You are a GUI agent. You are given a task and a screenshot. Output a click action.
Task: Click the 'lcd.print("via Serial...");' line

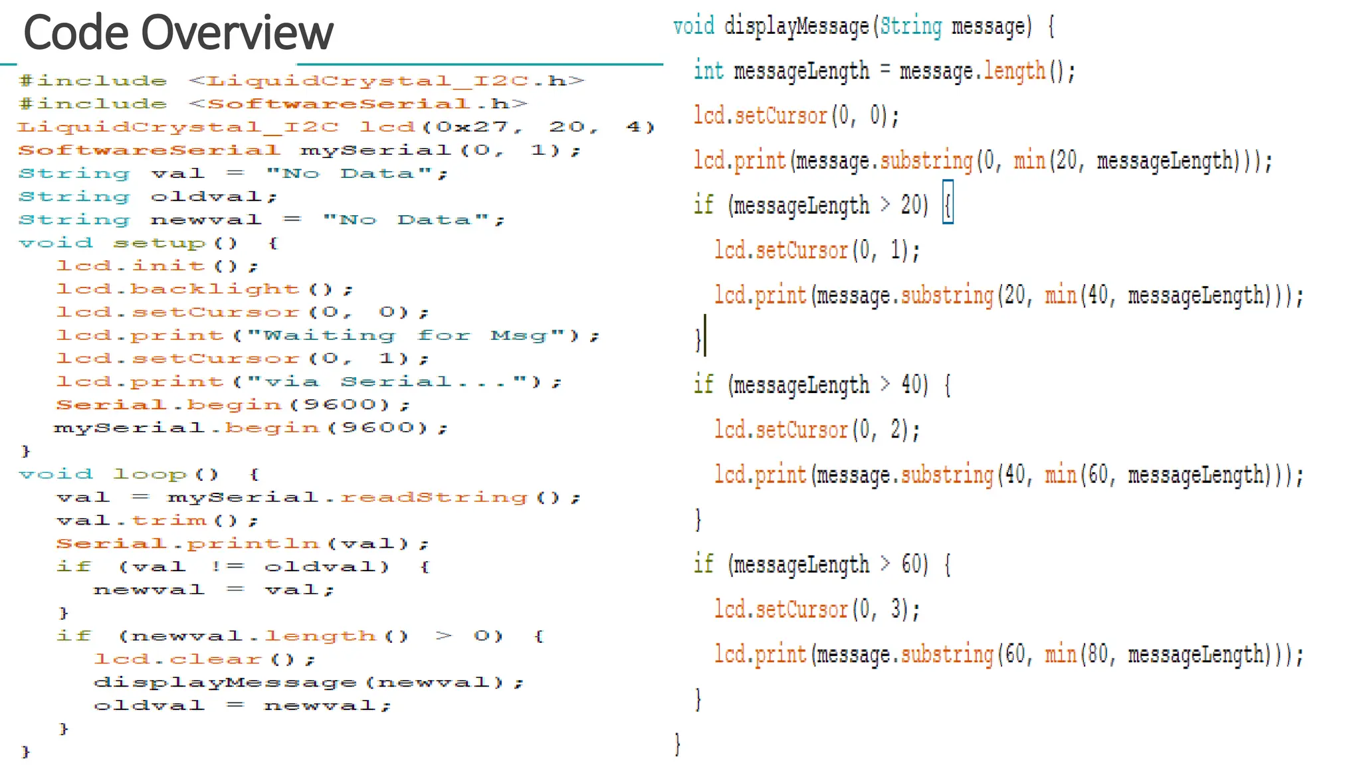[x=309, y=382]
